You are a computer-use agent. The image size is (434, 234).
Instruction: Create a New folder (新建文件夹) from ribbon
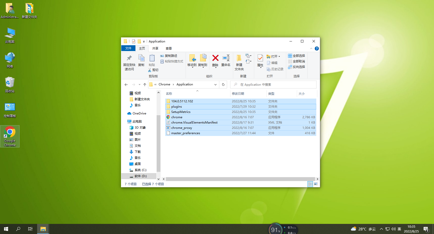239,62
